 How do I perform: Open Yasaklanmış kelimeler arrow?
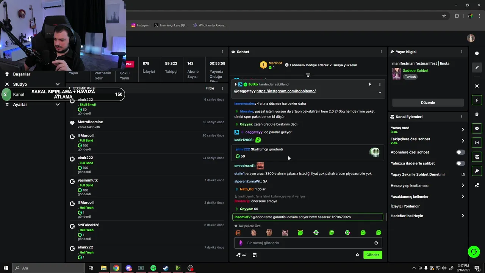[x=463, y=197]
